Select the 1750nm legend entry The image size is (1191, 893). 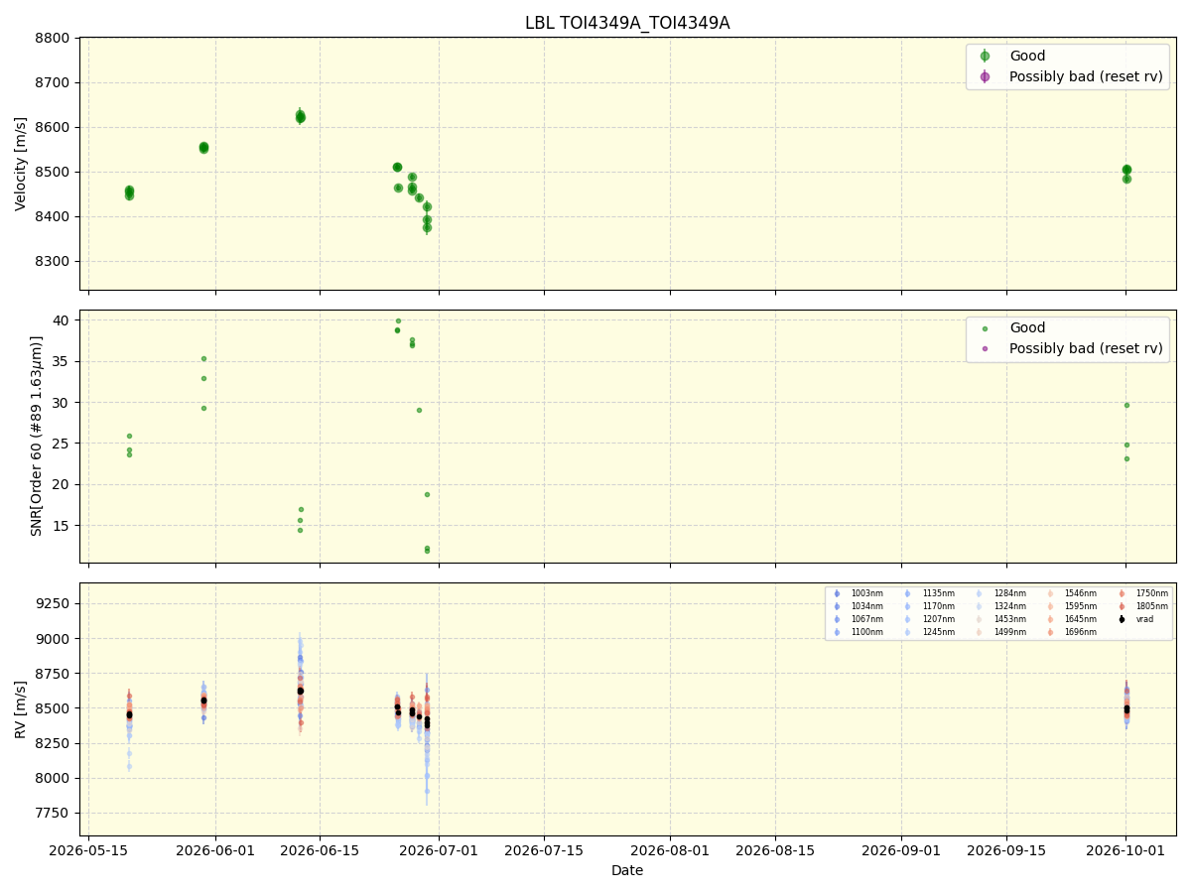point(1144,593)
